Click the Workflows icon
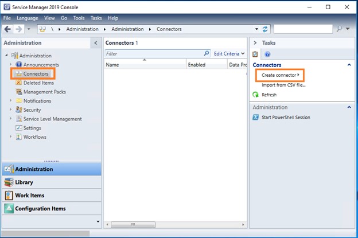 pyautogui.click(x=19, y=136)
